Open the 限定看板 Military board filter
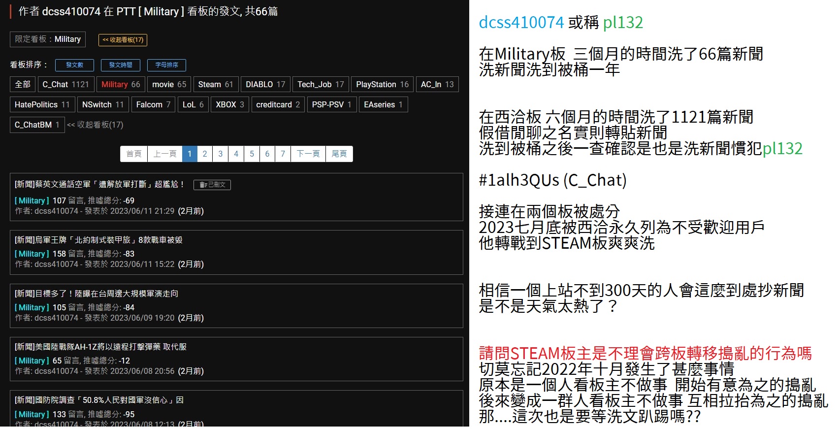Image resolution: width=838 pixels, height=429 pixels. tap(48, 39)
